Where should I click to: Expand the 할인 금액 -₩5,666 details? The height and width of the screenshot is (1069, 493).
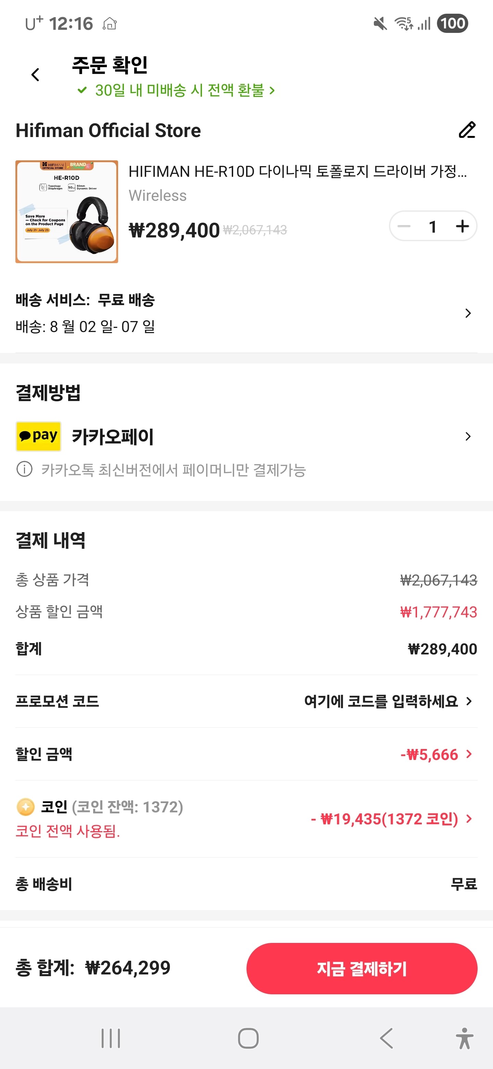click(x=435, y=754)
